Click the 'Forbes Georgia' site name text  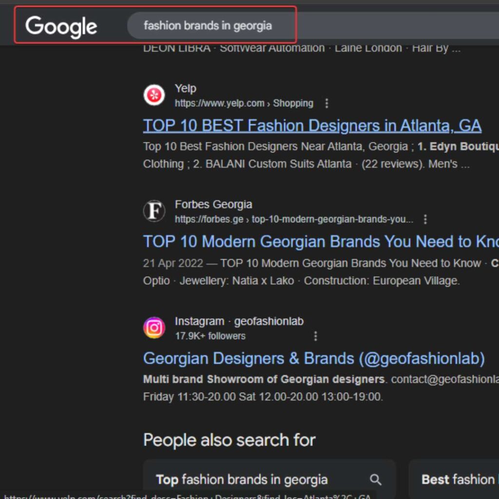(x=213, y=204)
